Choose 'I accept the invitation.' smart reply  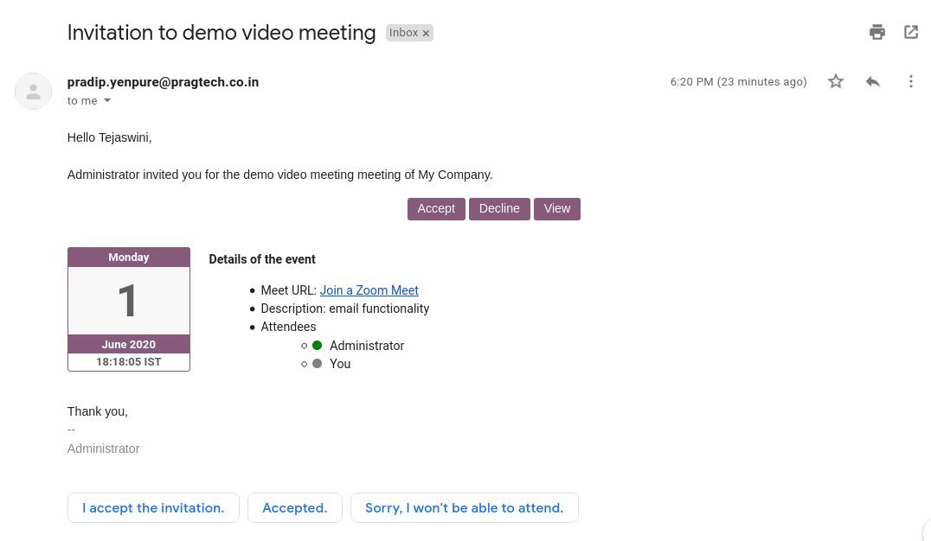click(x=153, y=508)
